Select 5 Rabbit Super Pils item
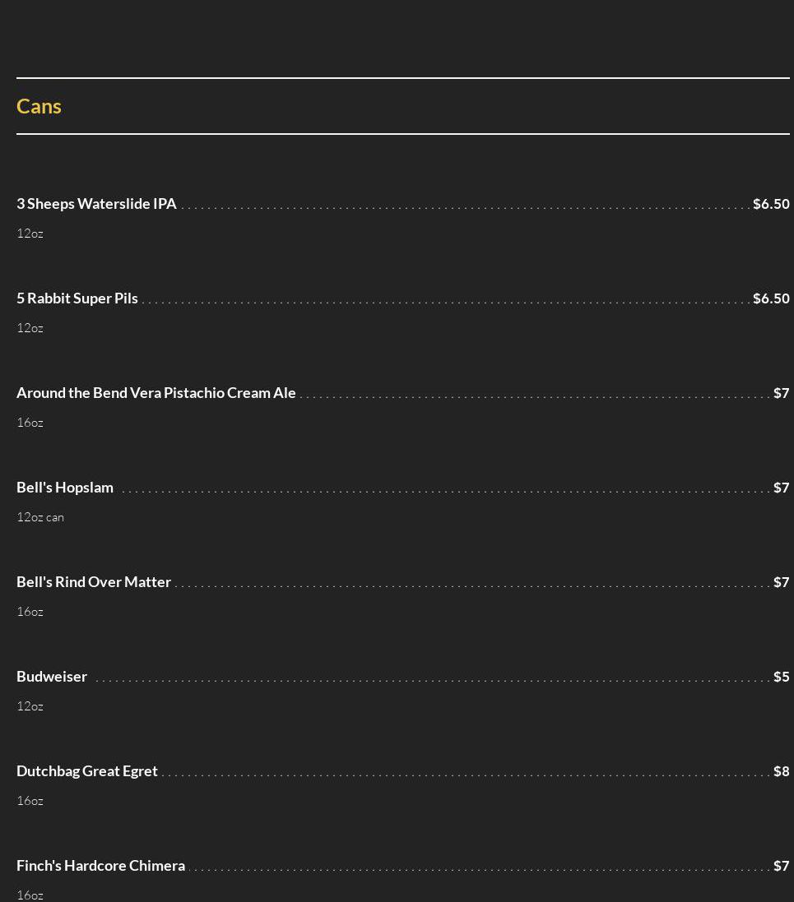Screen dimensions: 794x902 click(77, 298)
